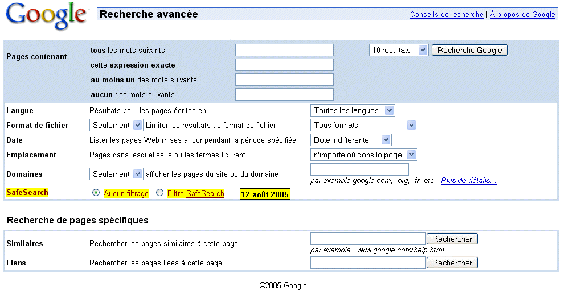Viewport: 561px width, 291px height.
Task: Click 'Rechercher' button for Liens pages
Action: pyautogui.click(x=452, y=263)
